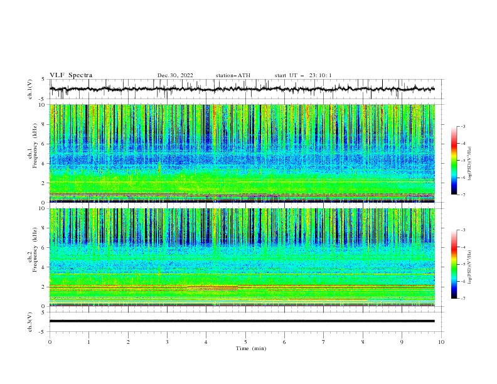Image resolution: width=497 pixels, height=384 pixels.
Task: Click the "8" kHz tick of ch.1 spectrogram
Action: tap(45, 124)
